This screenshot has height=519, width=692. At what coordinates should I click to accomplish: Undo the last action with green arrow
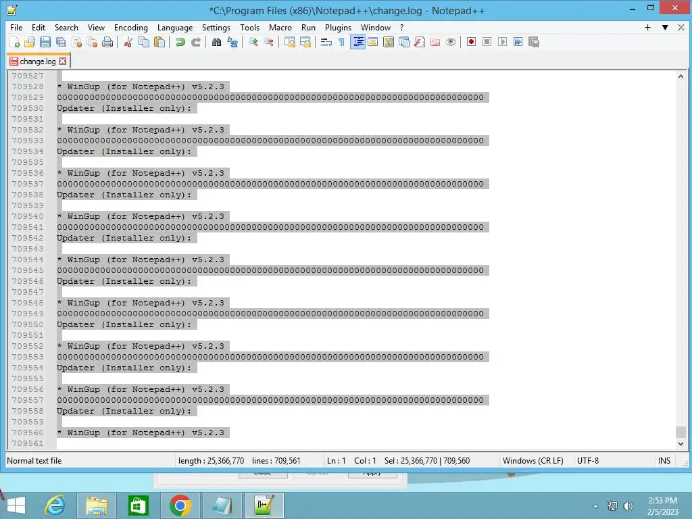click(180, 42)
